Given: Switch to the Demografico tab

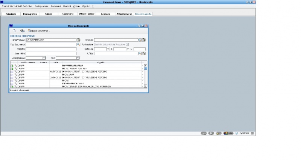Looking at the screenshot, I should click(x=30, y=14).
